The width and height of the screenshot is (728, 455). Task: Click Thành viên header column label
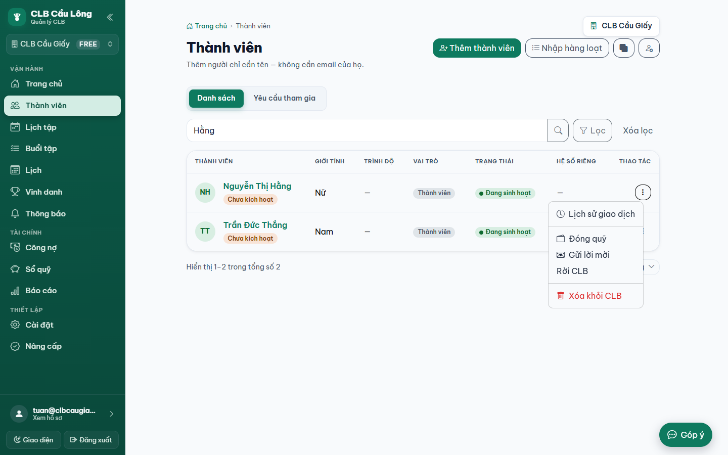tap(214, 161)
